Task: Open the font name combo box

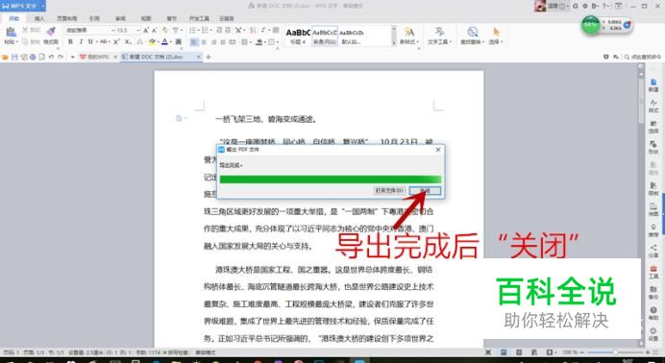Action: click(90, 30)
